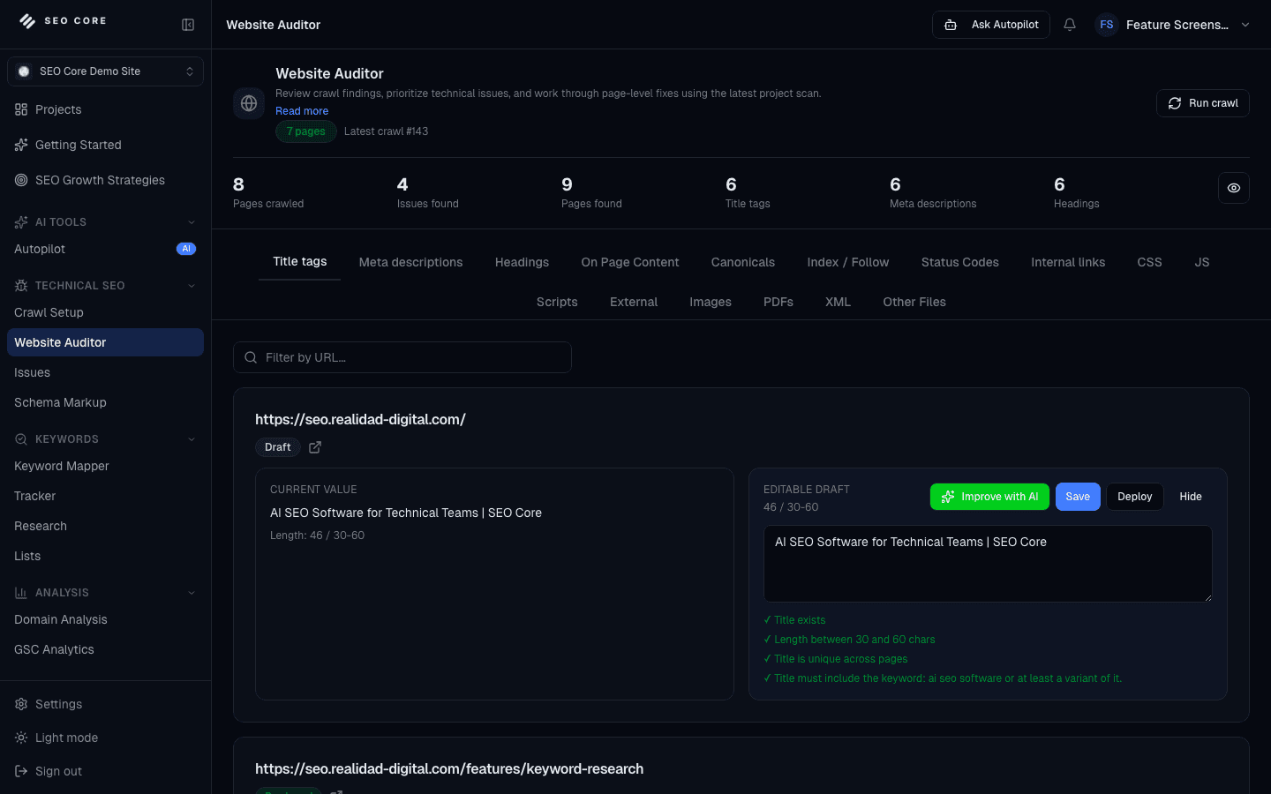The width and height of the screenshot is (1271, 794).
Task: Open the Feature Screens user menu chevron
Action: coord(1245,25)
